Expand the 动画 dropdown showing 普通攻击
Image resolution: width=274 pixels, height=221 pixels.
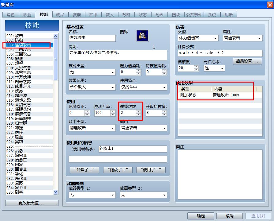point(144,128)
